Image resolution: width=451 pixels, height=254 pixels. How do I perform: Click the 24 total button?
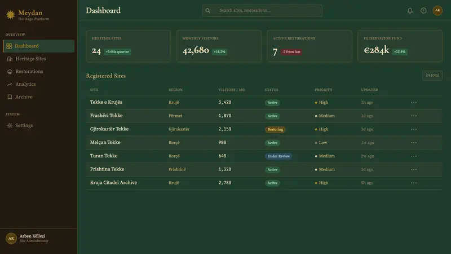432,76
